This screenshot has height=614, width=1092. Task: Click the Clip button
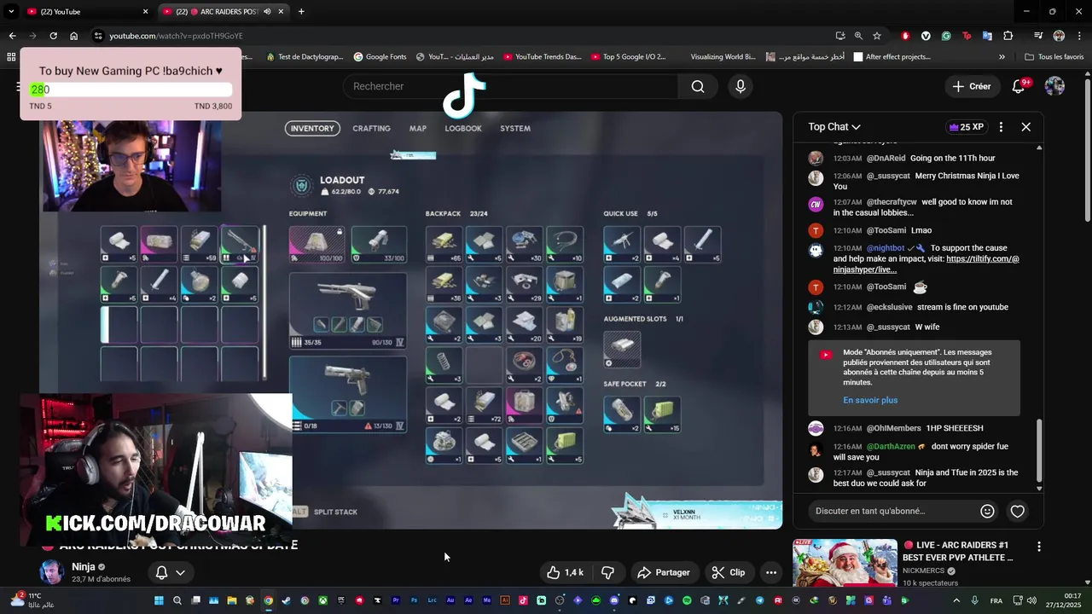(729, 572)
